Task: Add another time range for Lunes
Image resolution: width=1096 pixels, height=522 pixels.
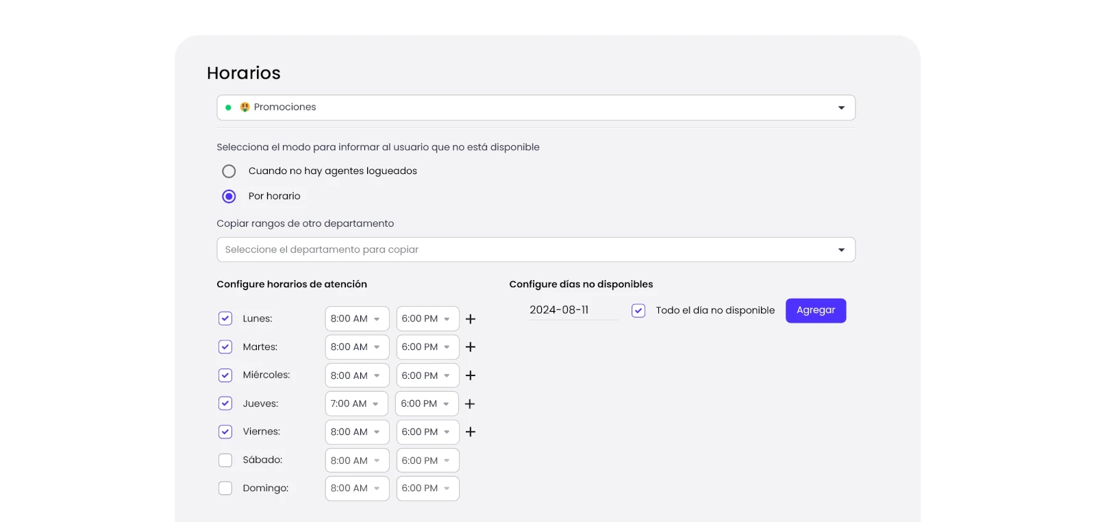Action: tap(471, 319)
